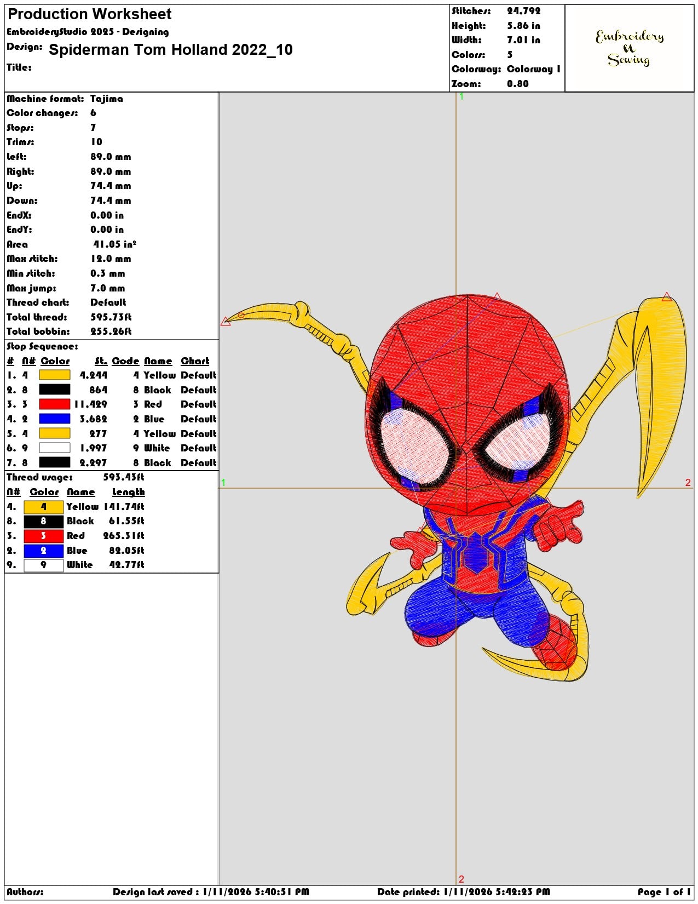This screenshot has width=698, height=904.
Task: Click the Height value 5.86 in
Action: 523,26
